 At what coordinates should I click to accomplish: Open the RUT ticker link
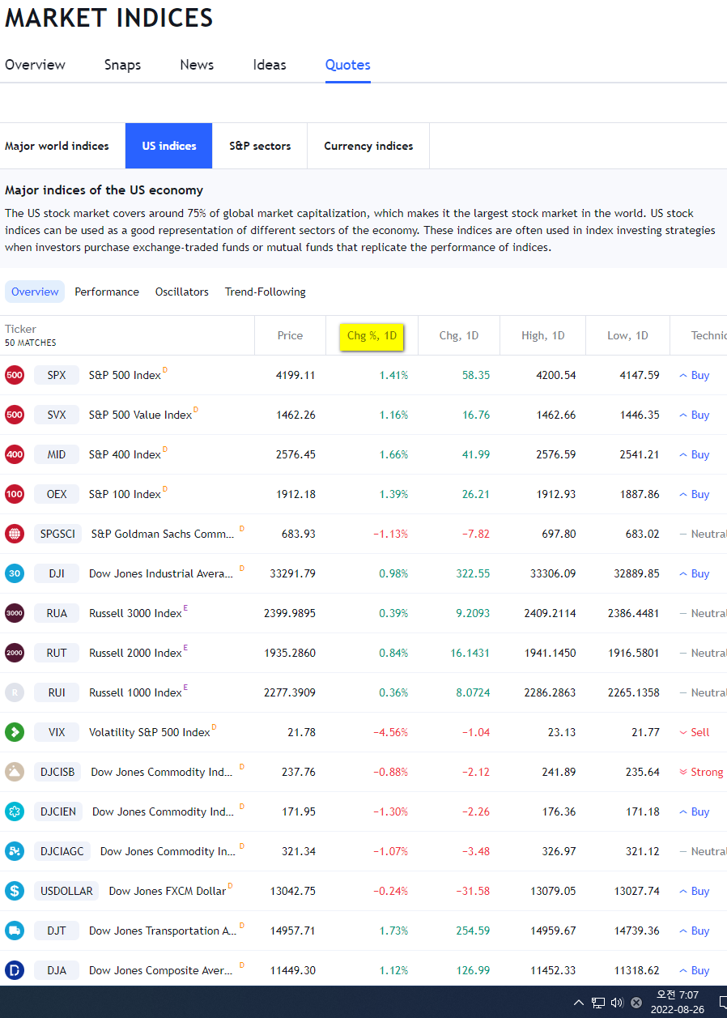pyautogui.click(x=57, y=653)
